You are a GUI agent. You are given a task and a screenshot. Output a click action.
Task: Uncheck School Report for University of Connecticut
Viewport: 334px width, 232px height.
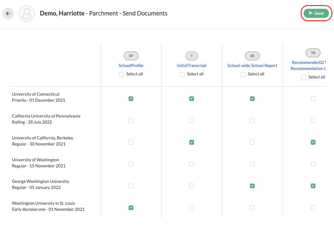point(252,99)
